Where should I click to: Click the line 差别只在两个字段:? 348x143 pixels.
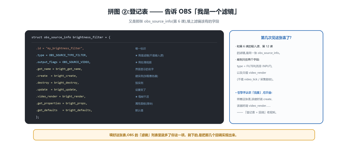click(247, 60)
